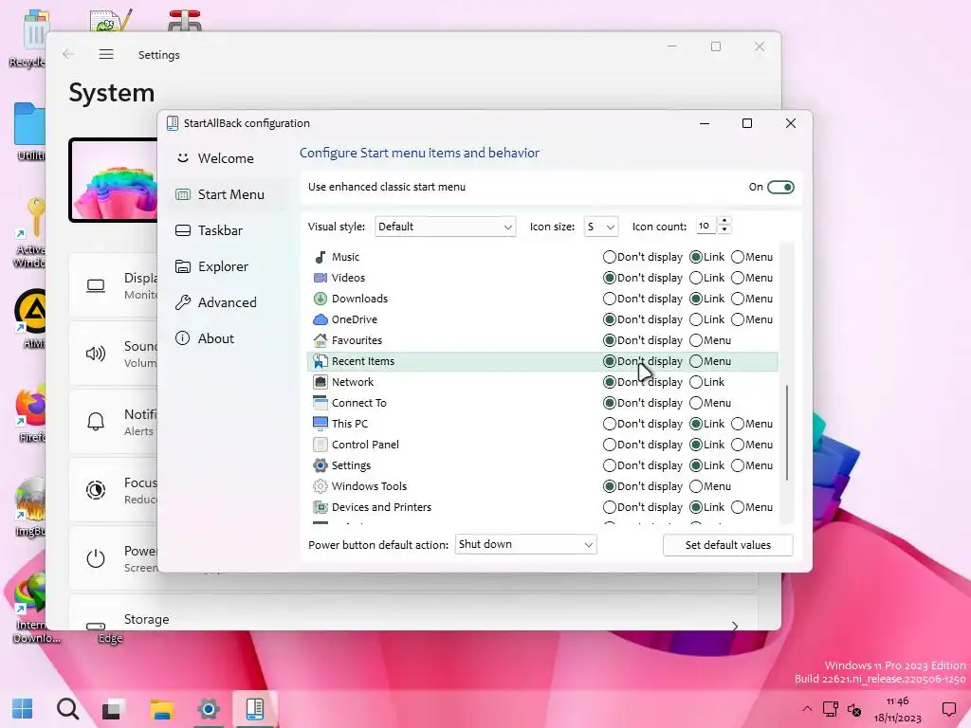Click the Recent Items icon
Screen dimensions: 971x728
click(321, 361)
